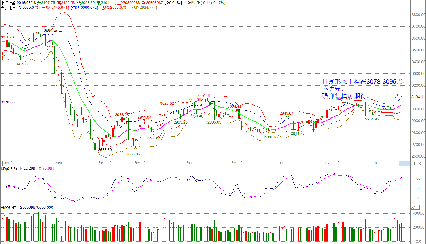Image resolution: width=426 pixels, height=244 pixels.
Task: Click the 天SA 3145.971 indicator value
Action: click(x=56, y=8)
